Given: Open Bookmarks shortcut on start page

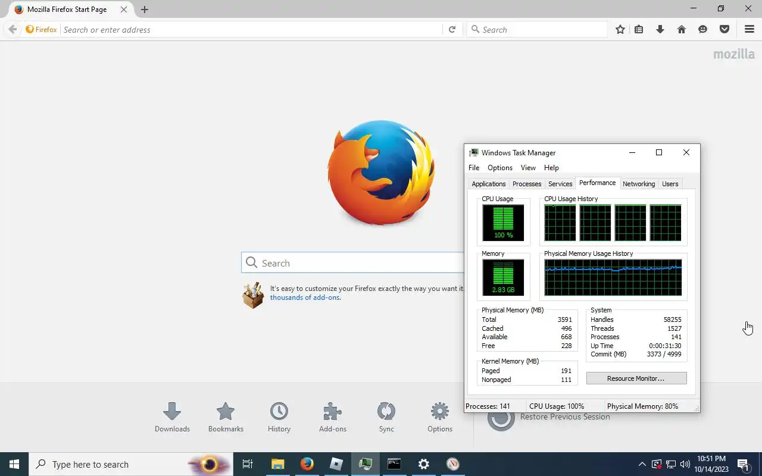Looking at the screenshot, I should (x=226, y=417).
